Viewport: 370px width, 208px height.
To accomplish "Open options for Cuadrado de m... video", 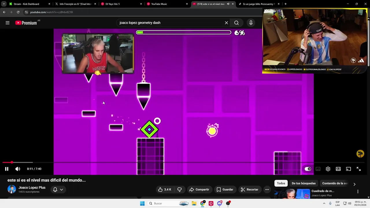I will point(358,192).
